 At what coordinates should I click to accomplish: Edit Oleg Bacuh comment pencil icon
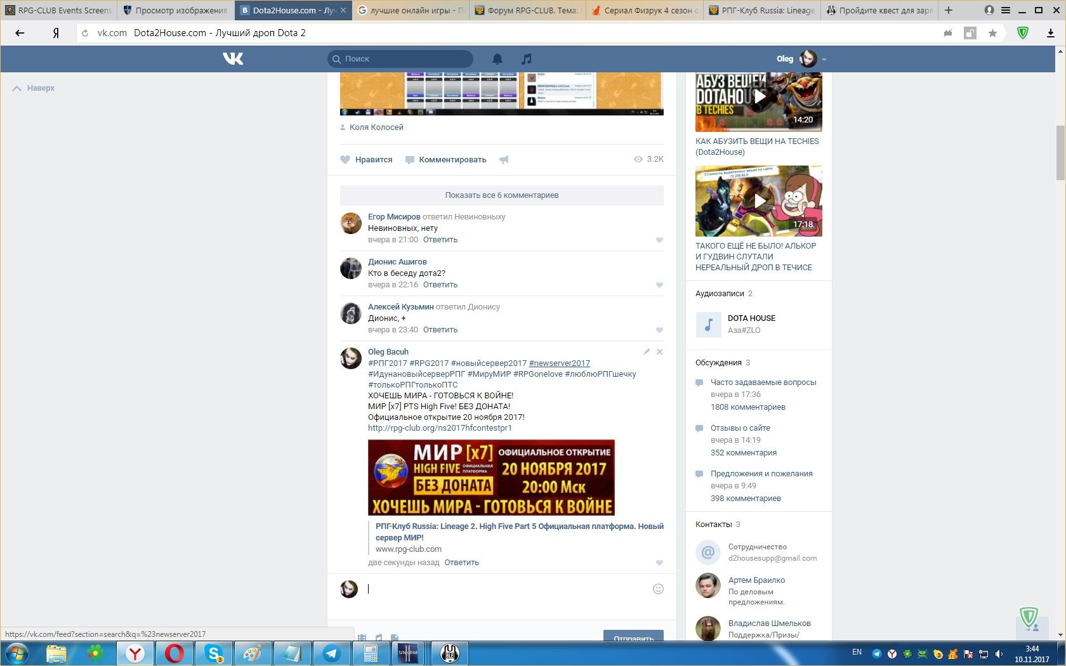647,351
